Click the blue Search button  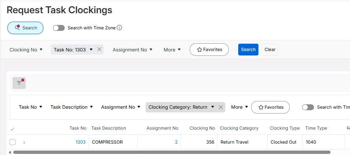tap(248, 50)
